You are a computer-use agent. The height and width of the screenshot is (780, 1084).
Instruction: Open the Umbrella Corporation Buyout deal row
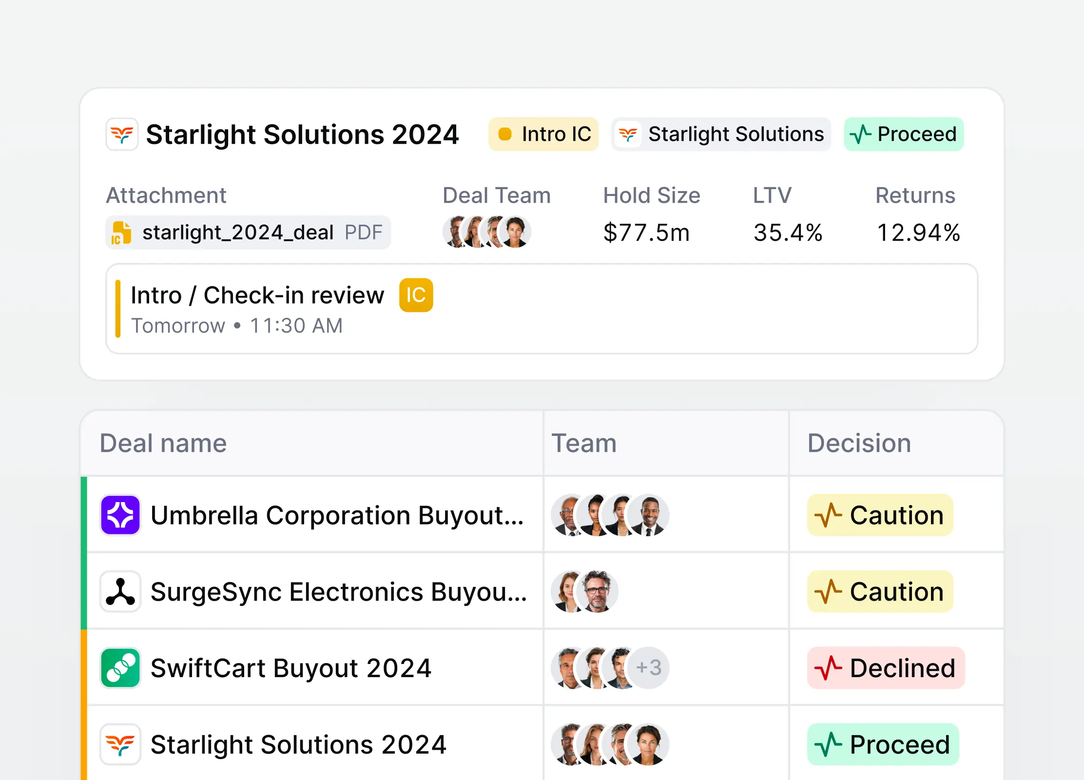(542, 515)
